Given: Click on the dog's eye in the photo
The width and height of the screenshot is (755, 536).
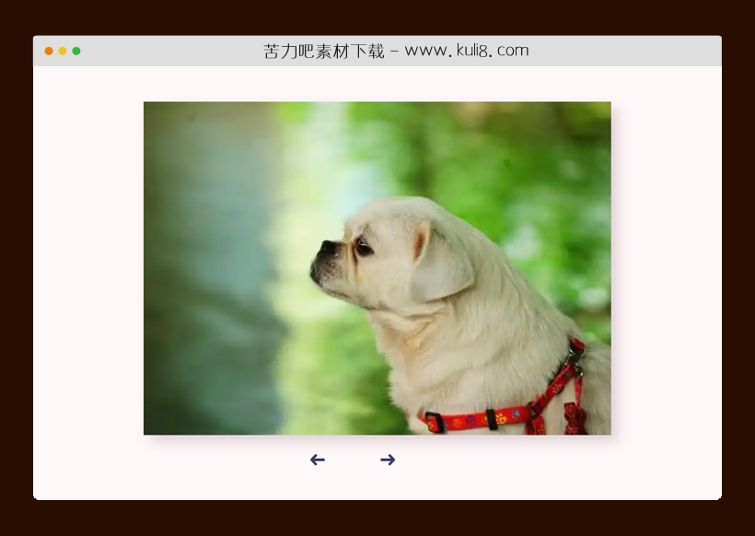Looking at the screenshot, I should coord(364,247).
